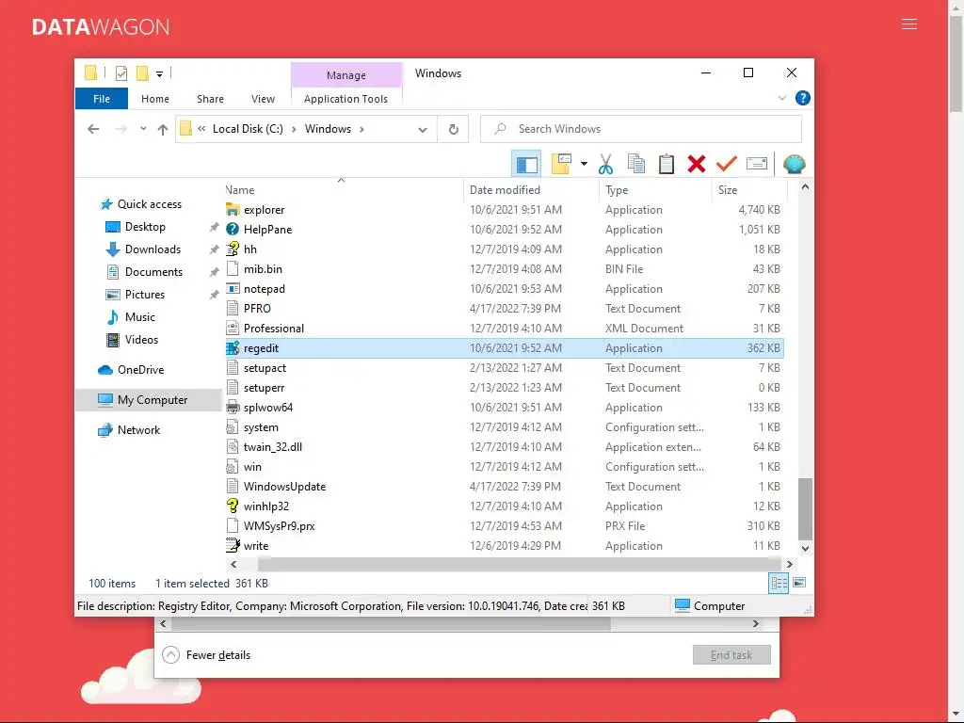Open Documents in the navigation pane

pyautogui.click(x=153, y=272)
